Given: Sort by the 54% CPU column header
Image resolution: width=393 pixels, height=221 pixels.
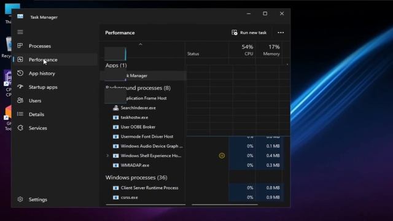Looking at the screenshot, I should click(243, 50).
